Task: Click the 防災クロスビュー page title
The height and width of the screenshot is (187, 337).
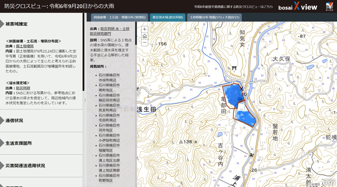Action: click(59, 6)
